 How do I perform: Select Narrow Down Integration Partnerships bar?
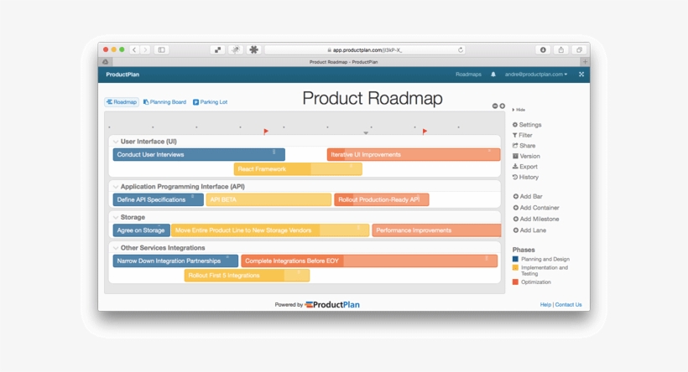click(x=175, y=261)
